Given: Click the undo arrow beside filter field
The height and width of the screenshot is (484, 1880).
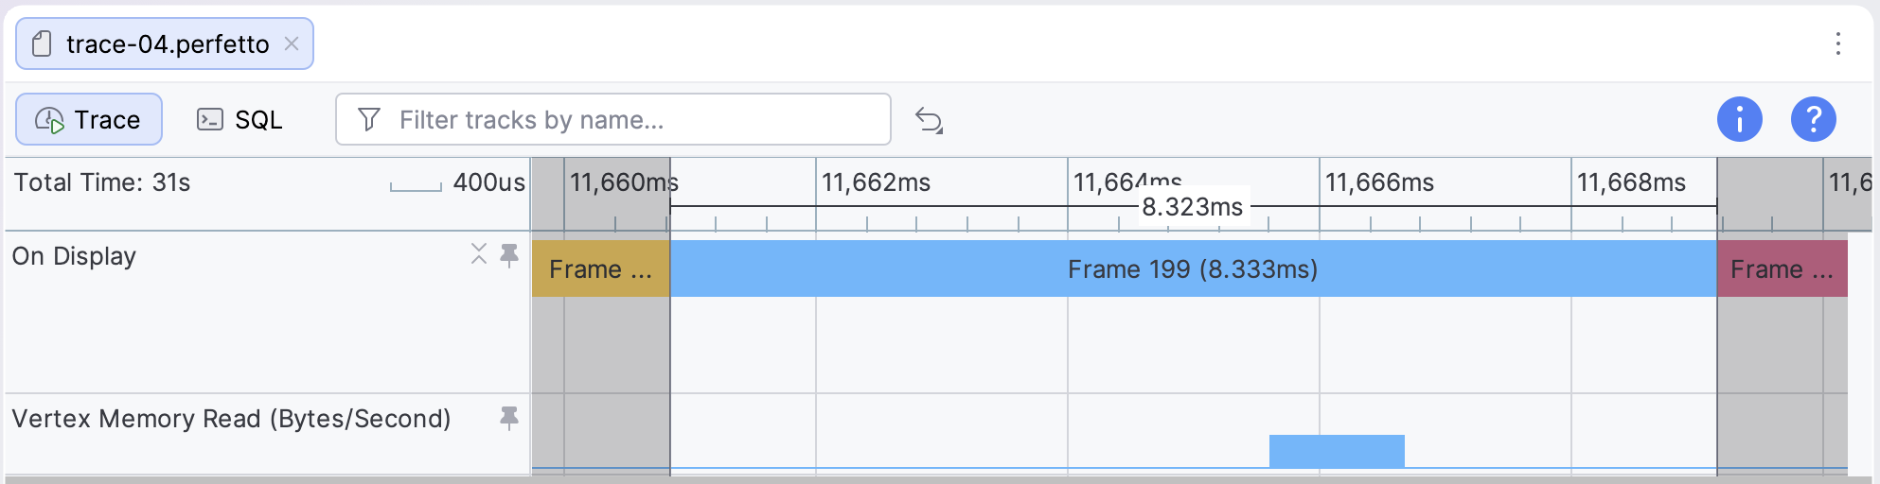Looking at the screenshot, I should click(x=929, y=120).
